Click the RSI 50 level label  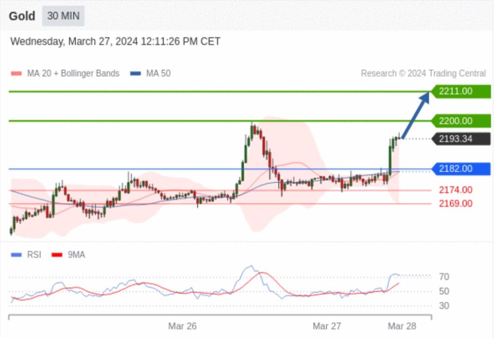[x=444, y=291]
